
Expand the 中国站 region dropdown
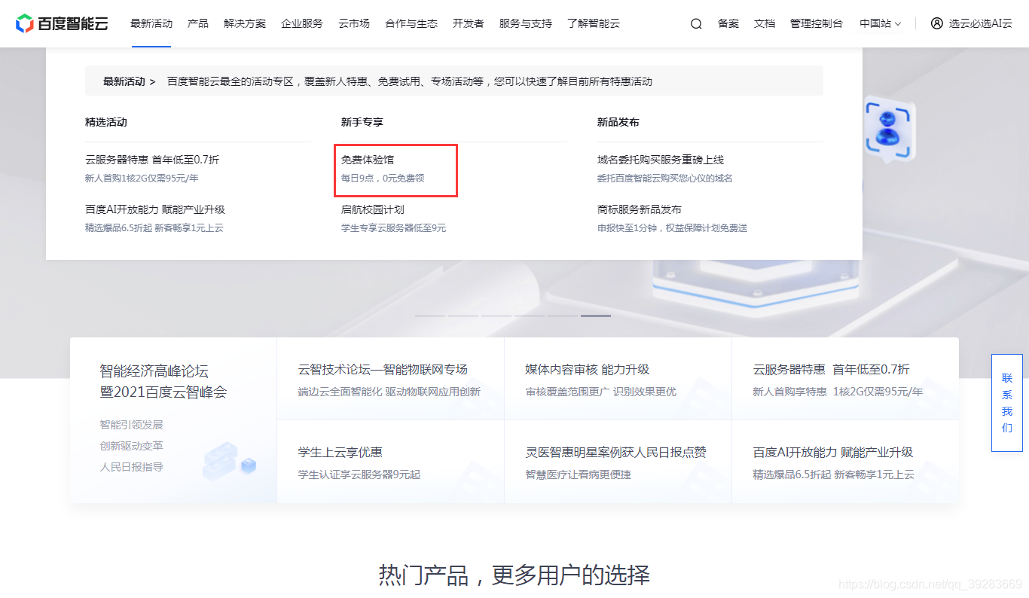(881, 23)
